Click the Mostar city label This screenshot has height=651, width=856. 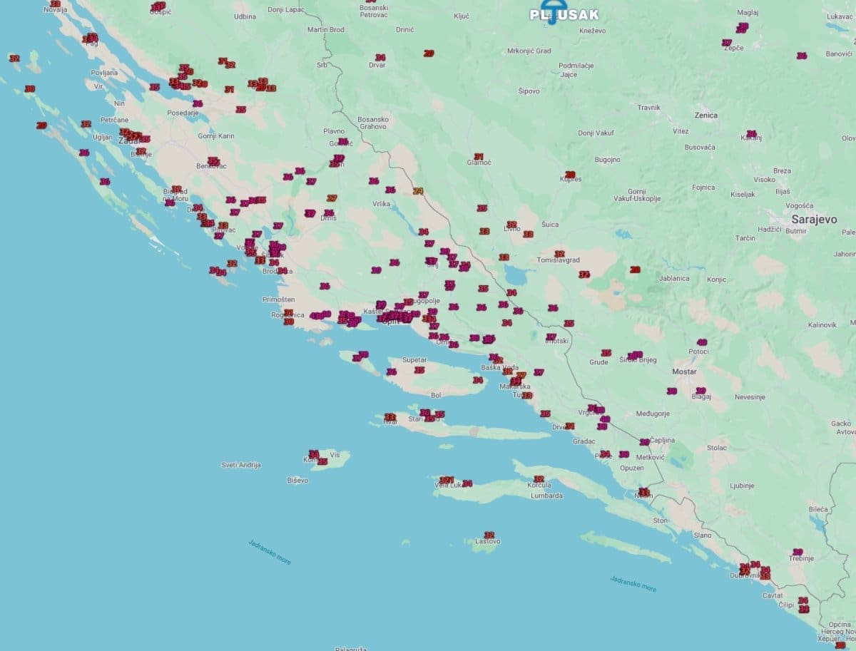[x=684, y=372]
